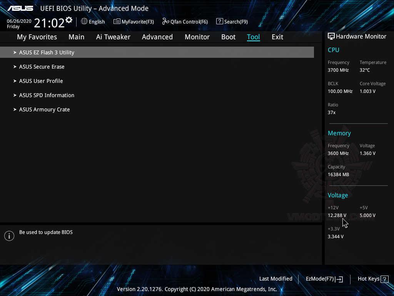The height and width of the screenshot is (296, 394).
Task: Click 'Be used to update BIOS' text
Action: point(46,232)
